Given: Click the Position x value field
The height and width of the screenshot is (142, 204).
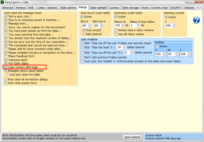Looking at the screenshot, I should coord(159,54).
